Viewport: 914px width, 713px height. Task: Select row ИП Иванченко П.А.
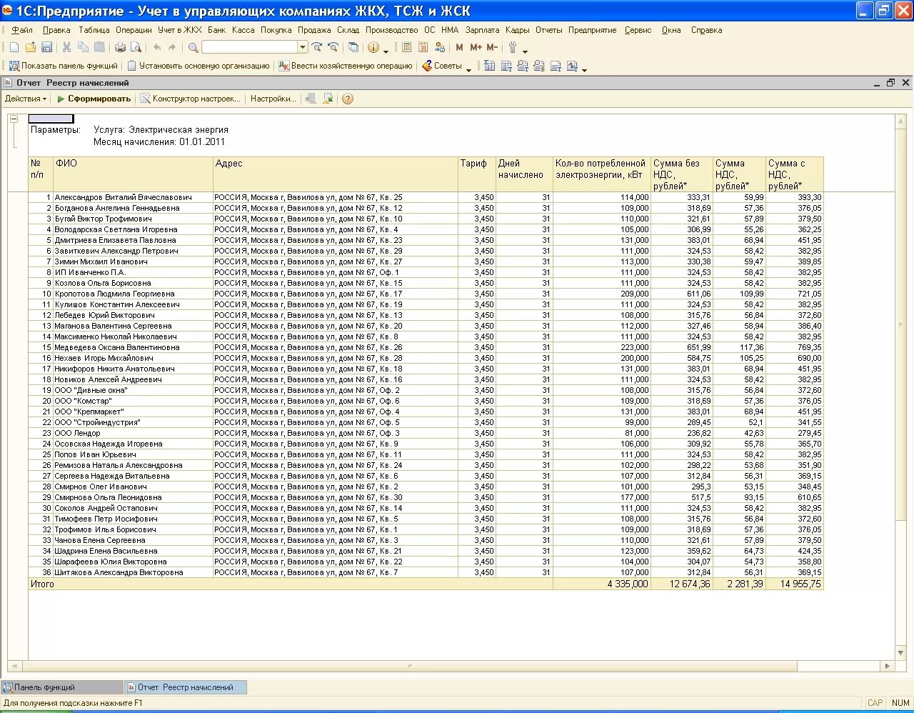tap(426, 272)
